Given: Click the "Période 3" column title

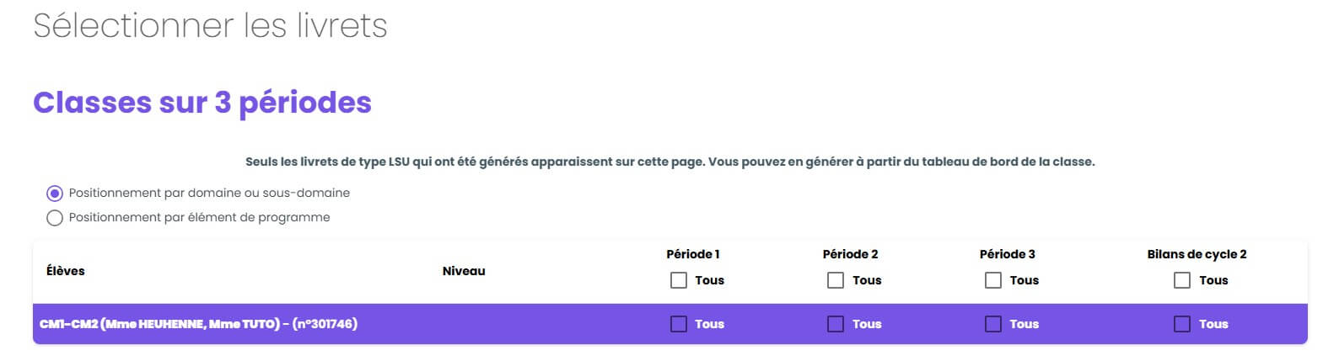Looking at the screenshot, I should [x=1008, y=254].
